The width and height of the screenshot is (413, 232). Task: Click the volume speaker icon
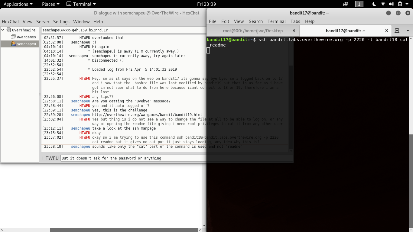click(x=392, y=4)
